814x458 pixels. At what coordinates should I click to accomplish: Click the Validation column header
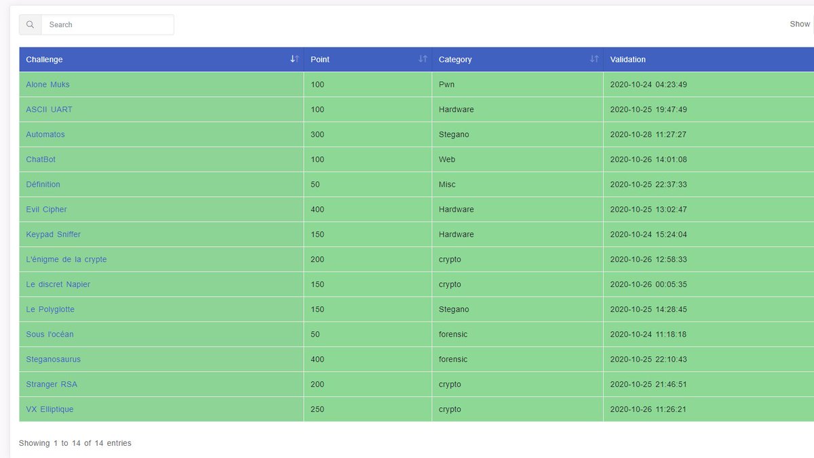click(x=709, y=59)
